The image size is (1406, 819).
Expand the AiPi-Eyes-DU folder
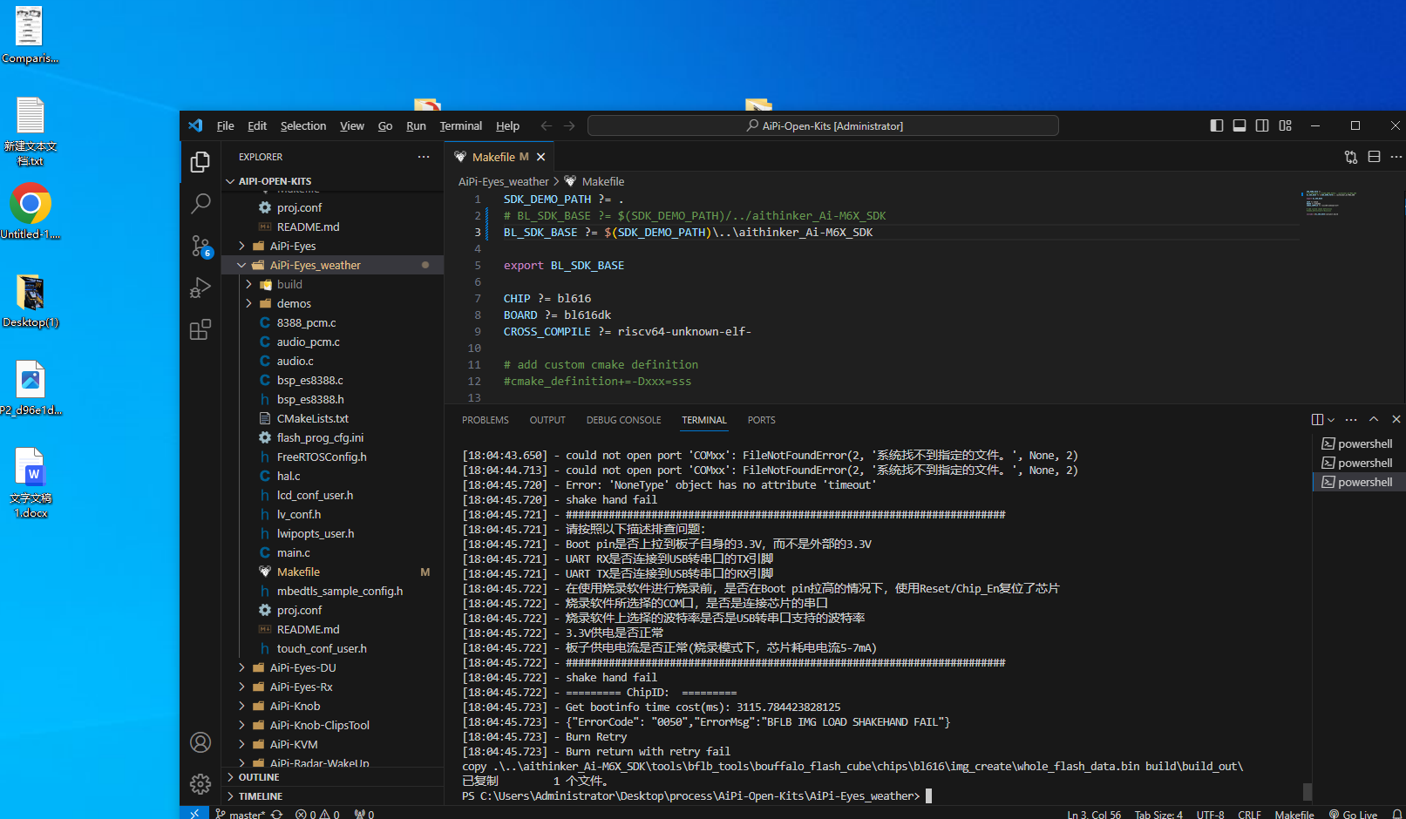point(333,667)
